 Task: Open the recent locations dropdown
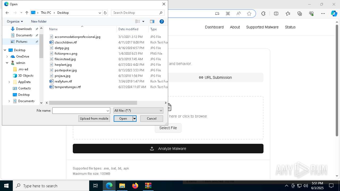tap(21, 13)
